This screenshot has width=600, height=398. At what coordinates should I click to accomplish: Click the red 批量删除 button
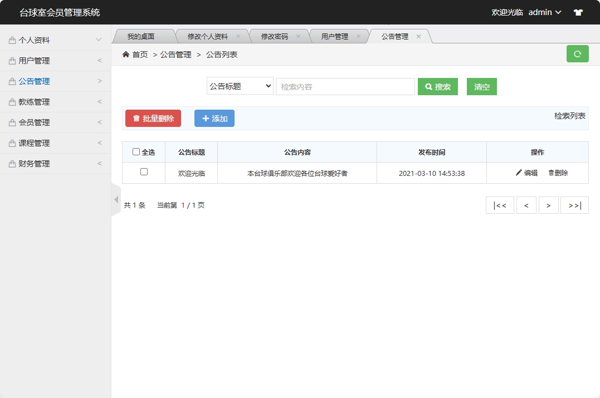click(x=153, y=118)
